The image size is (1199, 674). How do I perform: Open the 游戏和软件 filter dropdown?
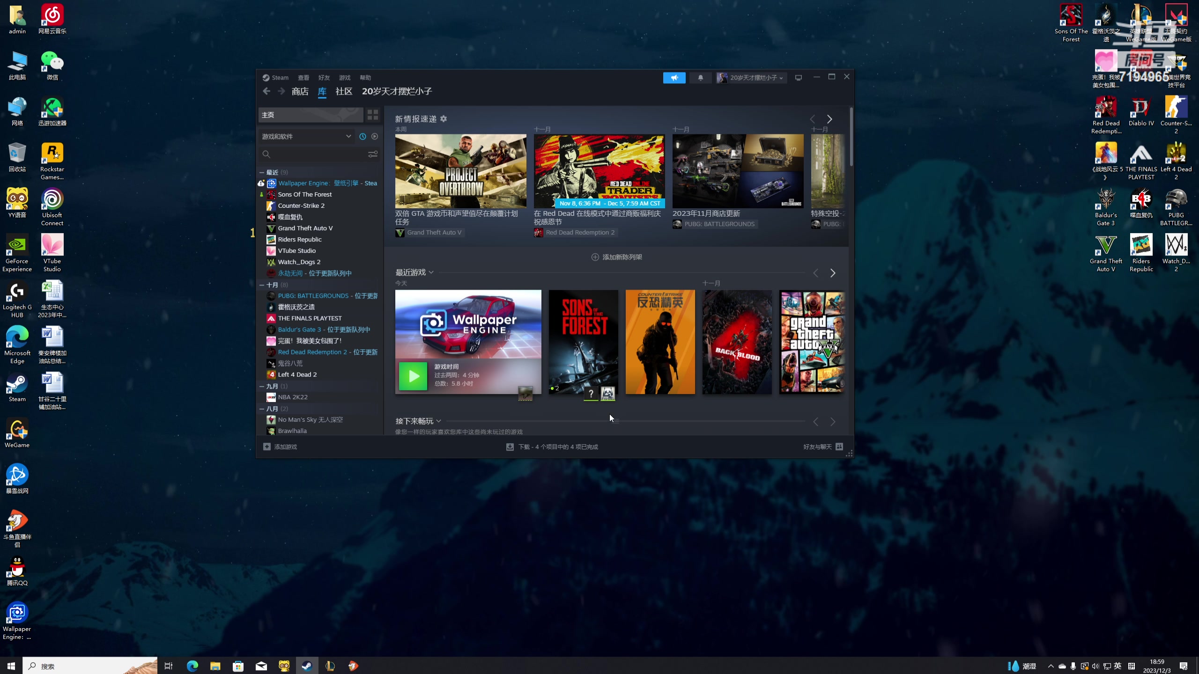click(x=307, y=136)
